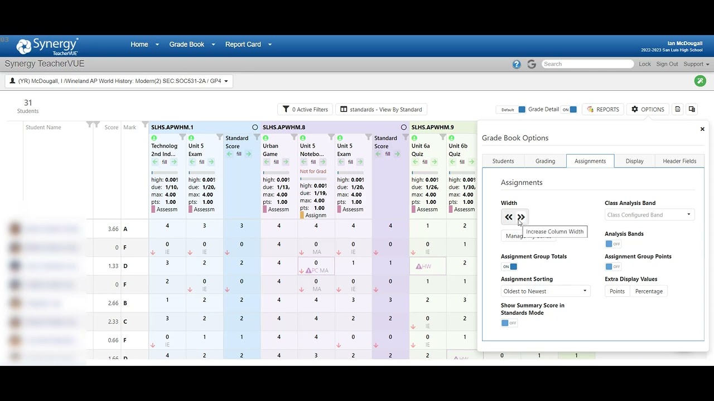Click the Mark column filter icon
Image resolution: width=714 pixels, height=401 pixels.
pyautogui.click(x=145, y=124)
